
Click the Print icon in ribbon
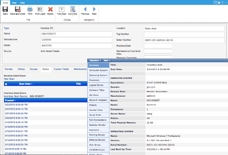point(30,9)
